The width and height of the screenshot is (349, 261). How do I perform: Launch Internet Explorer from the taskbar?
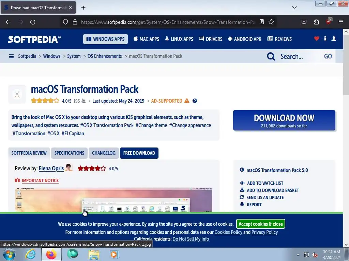tap(30, 254)
